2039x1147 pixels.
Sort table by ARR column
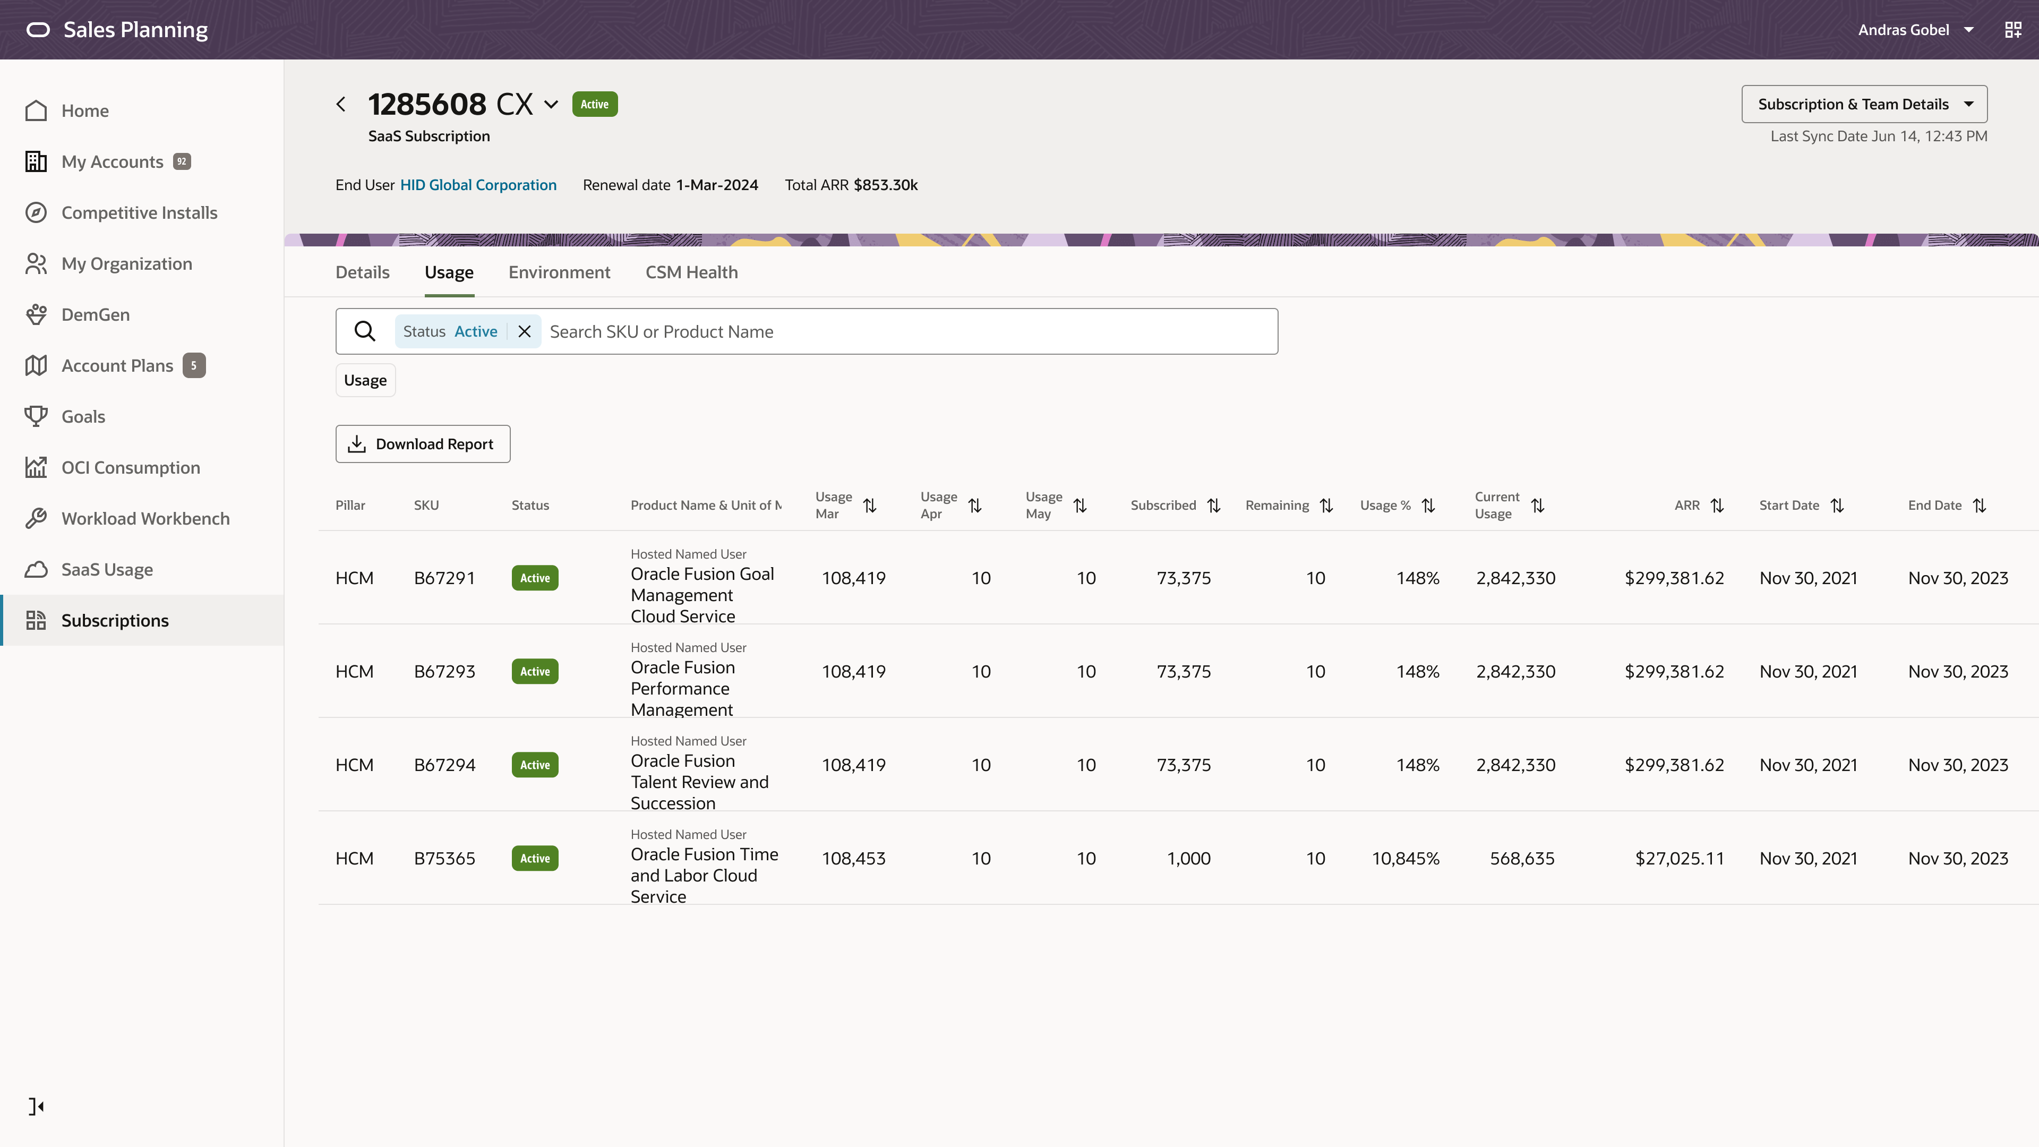1717,505
